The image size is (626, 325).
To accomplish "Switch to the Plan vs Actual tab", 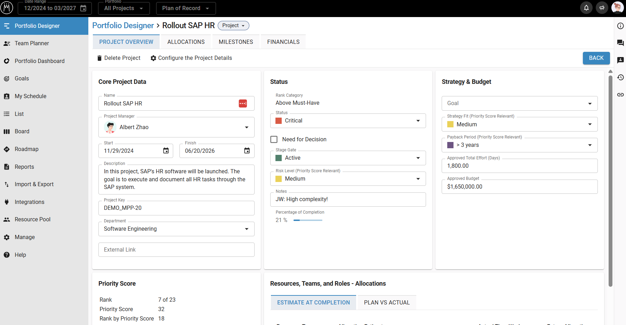I will (x=387, y=303).
